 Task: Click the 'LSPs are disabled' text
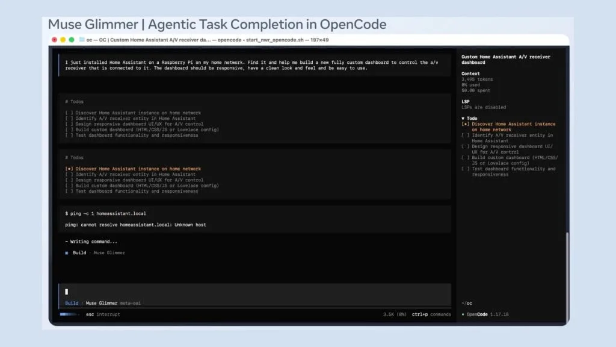(x=484, y=107)
